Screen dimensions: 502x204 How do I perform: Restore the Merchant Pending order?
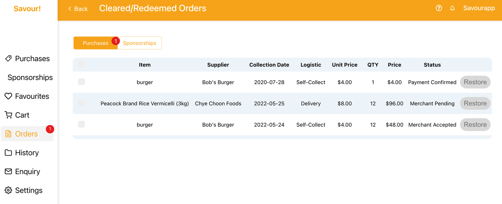[475, 103]
